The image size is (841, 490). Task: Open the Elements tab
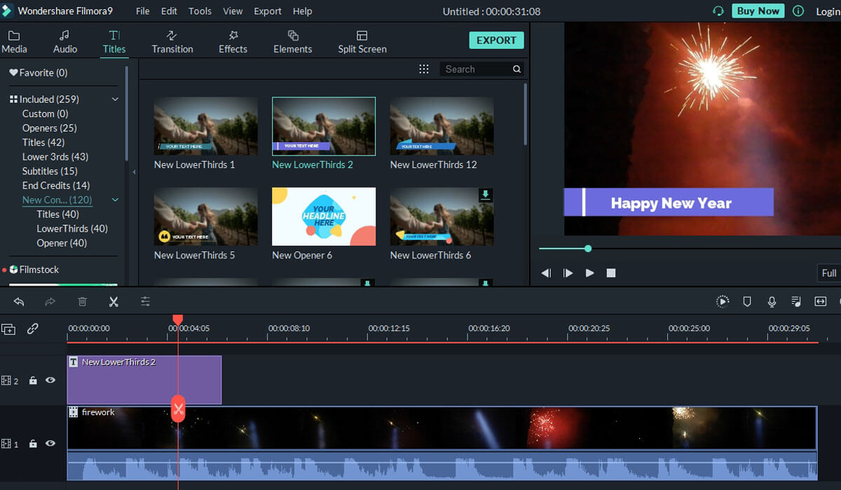[x=293, y=41]
